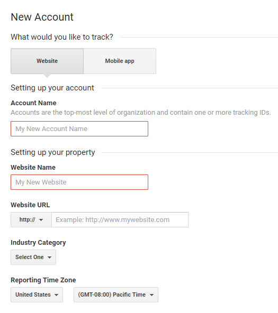This screenshot has height=313, width=278.
Task: Focus the Account Name text field
Action: [x=79, y=129]
